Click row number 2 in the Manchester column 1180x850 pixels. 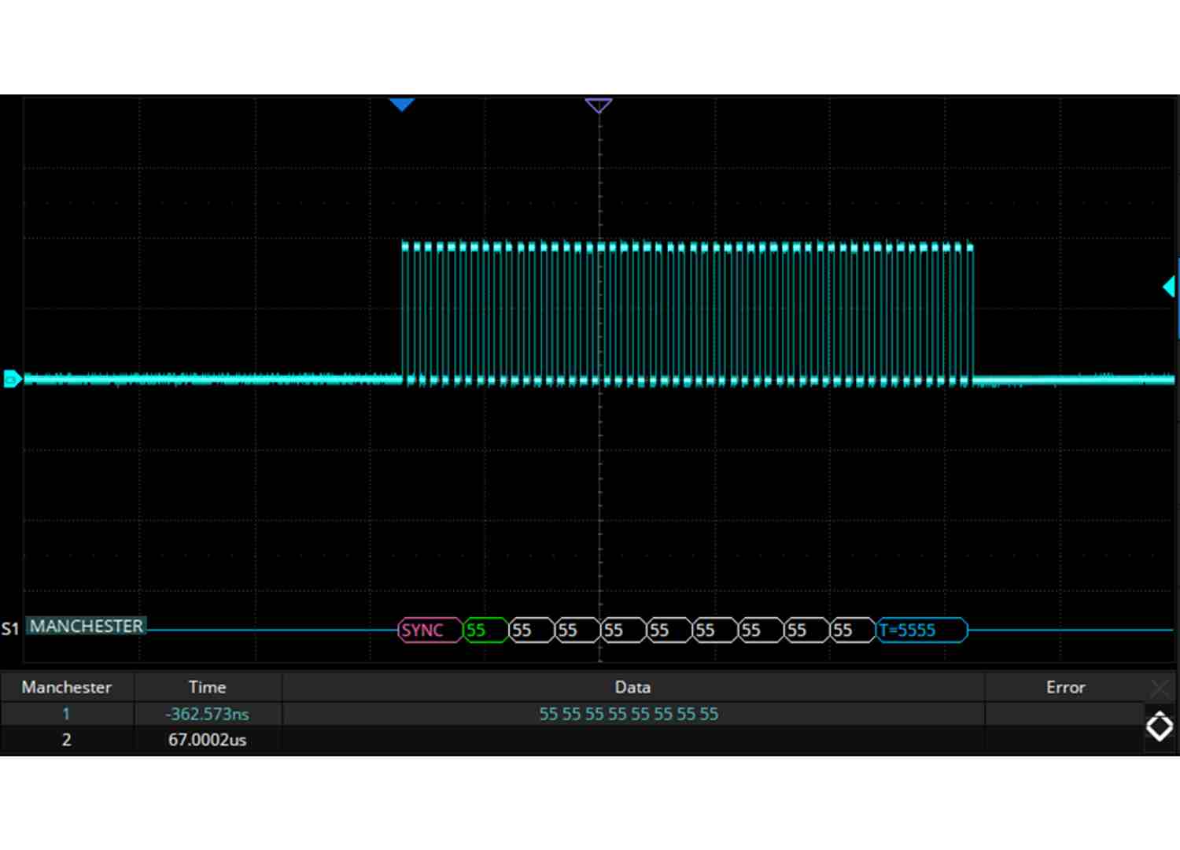66,740
